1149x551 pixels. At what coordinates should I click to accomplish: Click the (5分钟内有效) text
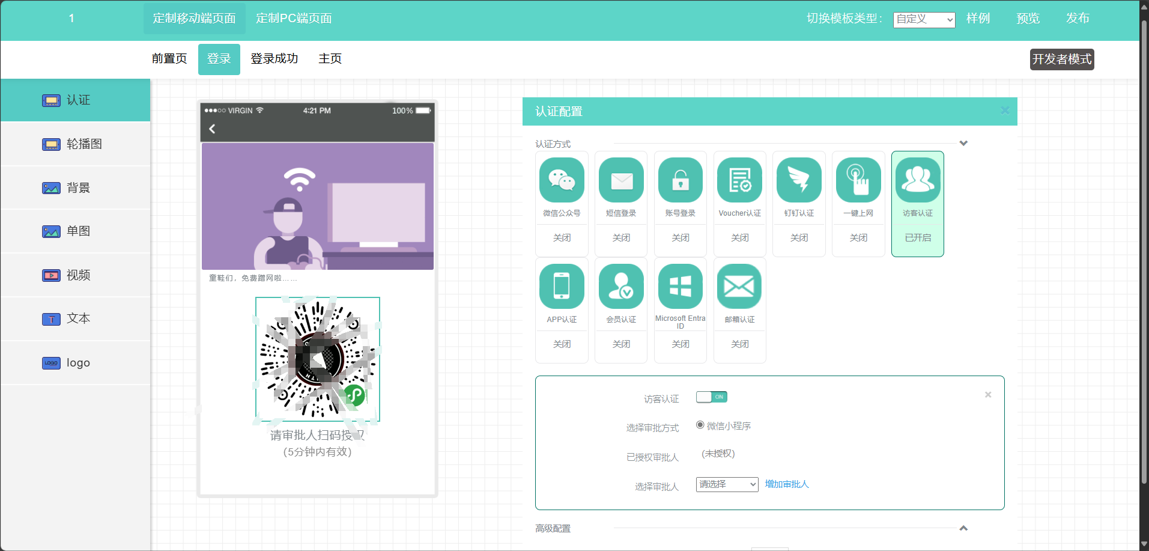click(318, 452)
